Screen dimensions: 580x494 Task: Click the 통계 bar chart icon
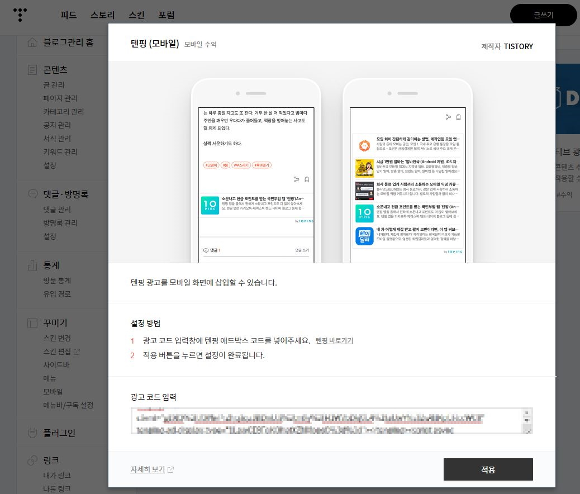click(32, 265)
